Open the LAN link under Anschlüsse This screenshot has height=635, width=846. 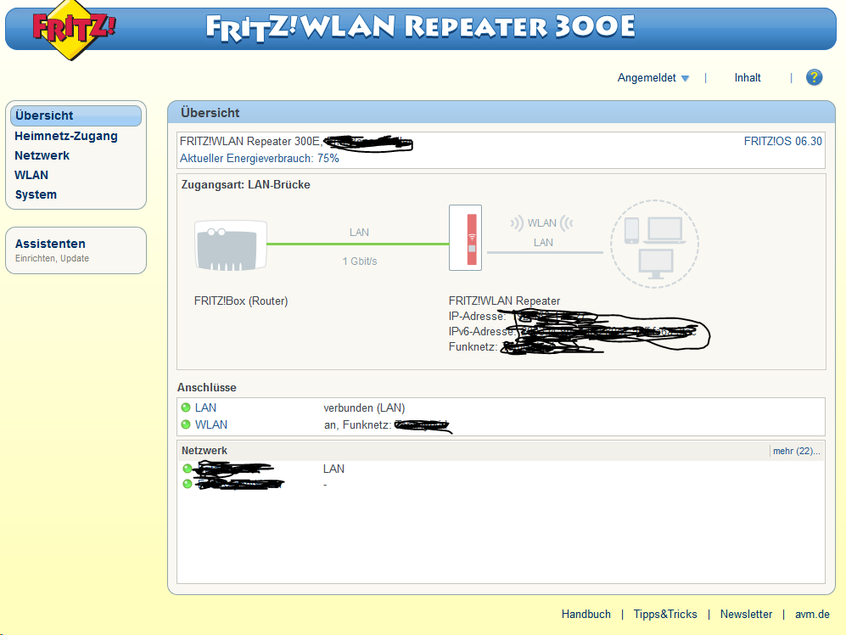click(x=205, y=407)
